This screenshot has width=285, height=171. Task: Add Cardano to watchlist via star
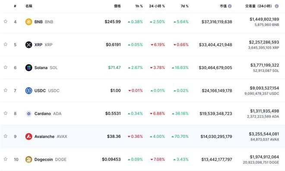tap(6, 113)
